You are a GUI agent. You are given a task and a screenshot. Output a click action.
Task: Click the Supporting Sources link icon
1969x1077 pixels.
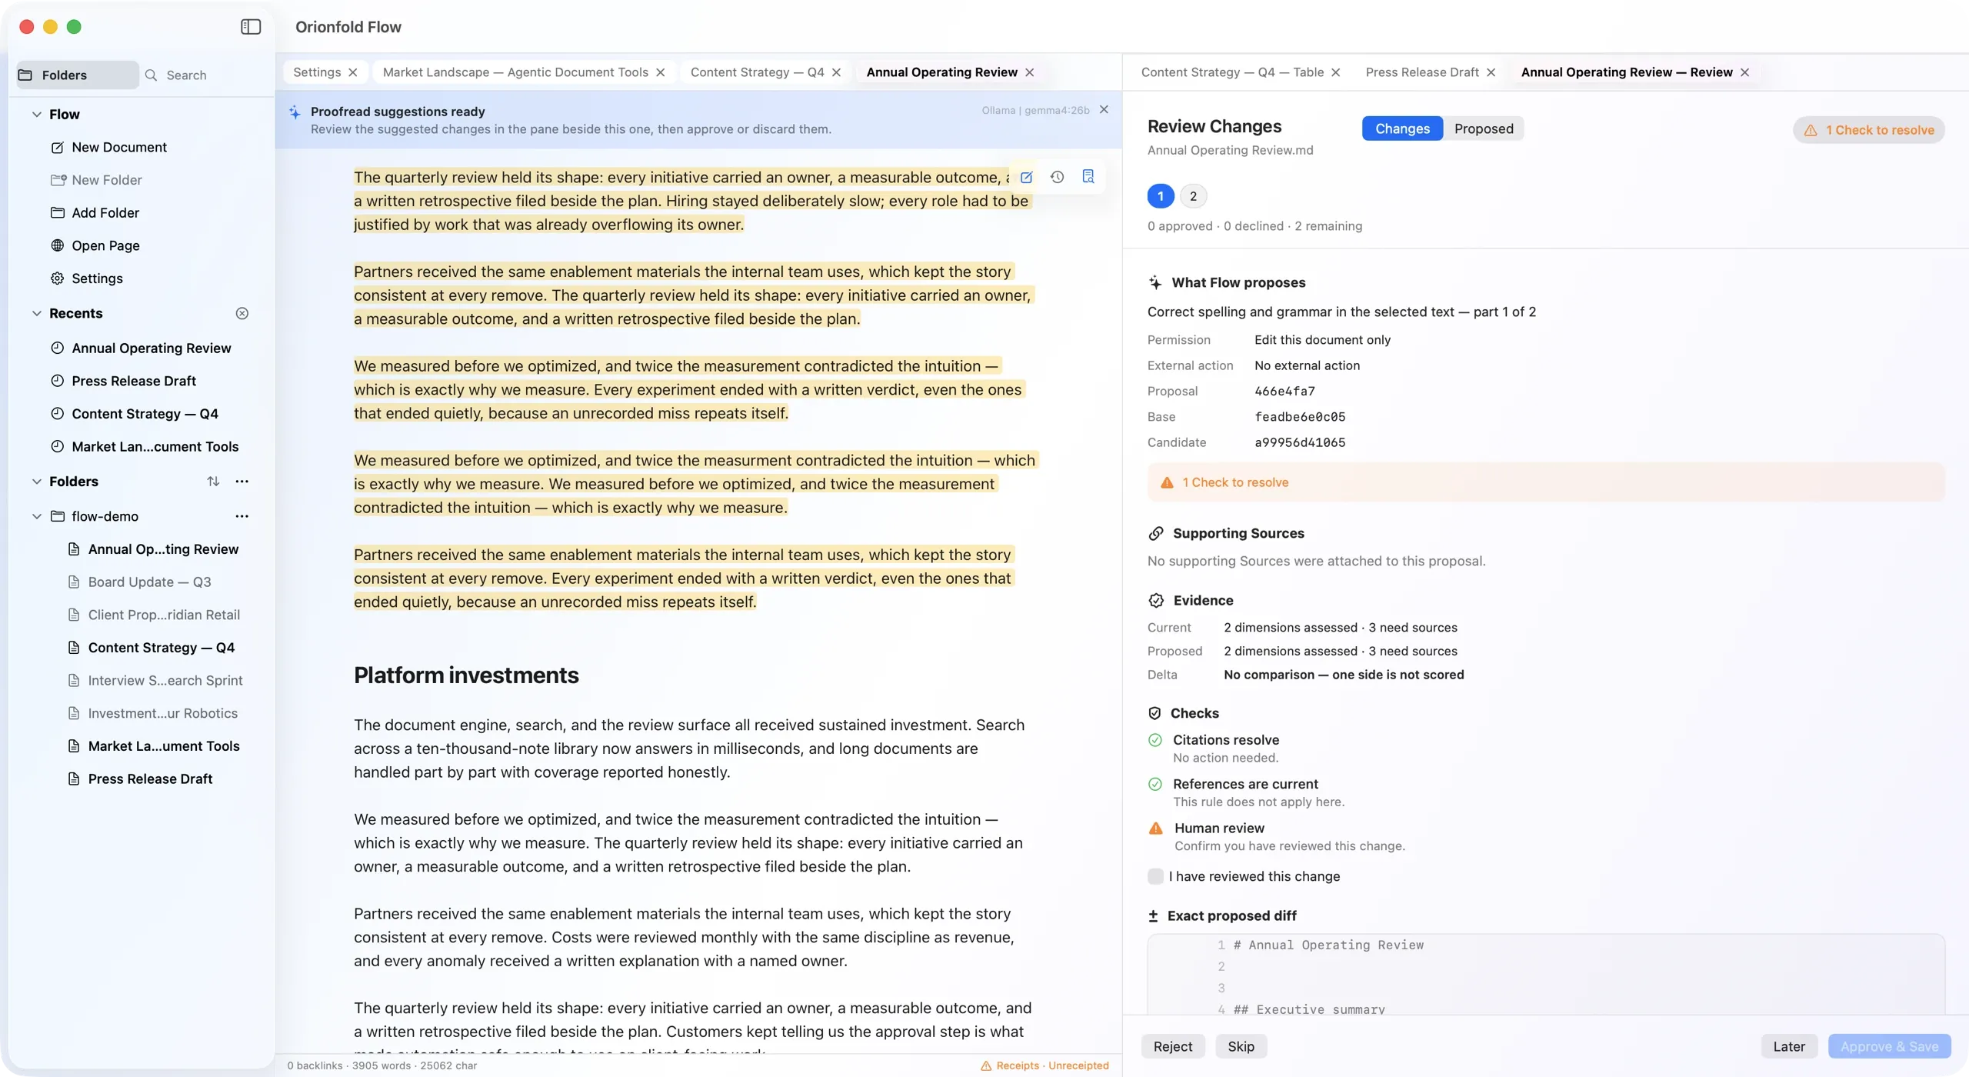[1155, 534]
